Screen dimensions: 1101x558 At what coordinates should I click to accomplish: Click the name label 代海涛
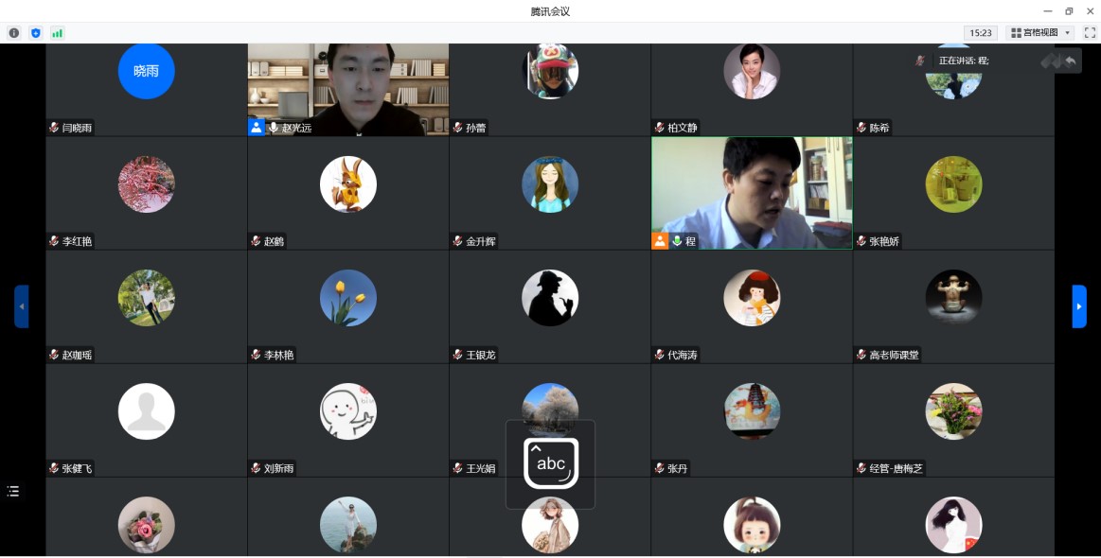coord(683,356)
